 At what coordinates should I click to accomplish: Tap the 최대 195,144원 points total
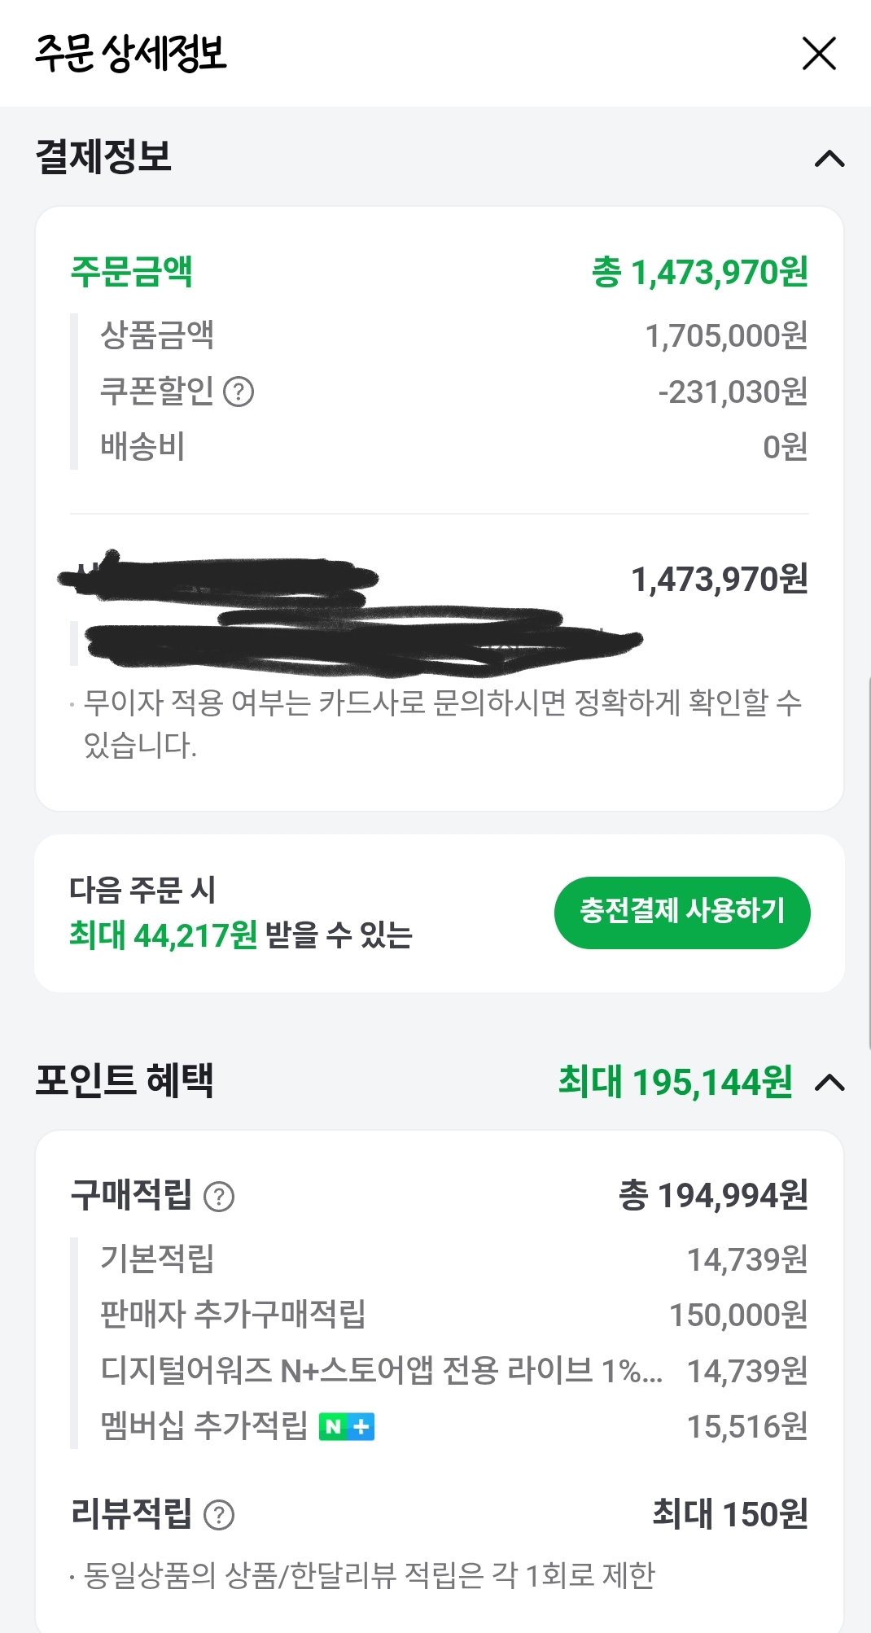(675, 1083)
